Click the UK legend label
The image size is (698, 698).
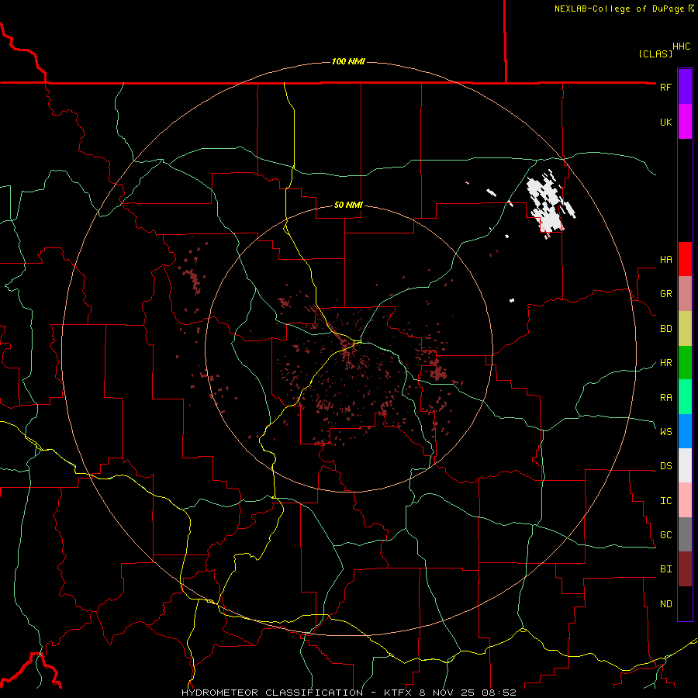tap(665, 122)
